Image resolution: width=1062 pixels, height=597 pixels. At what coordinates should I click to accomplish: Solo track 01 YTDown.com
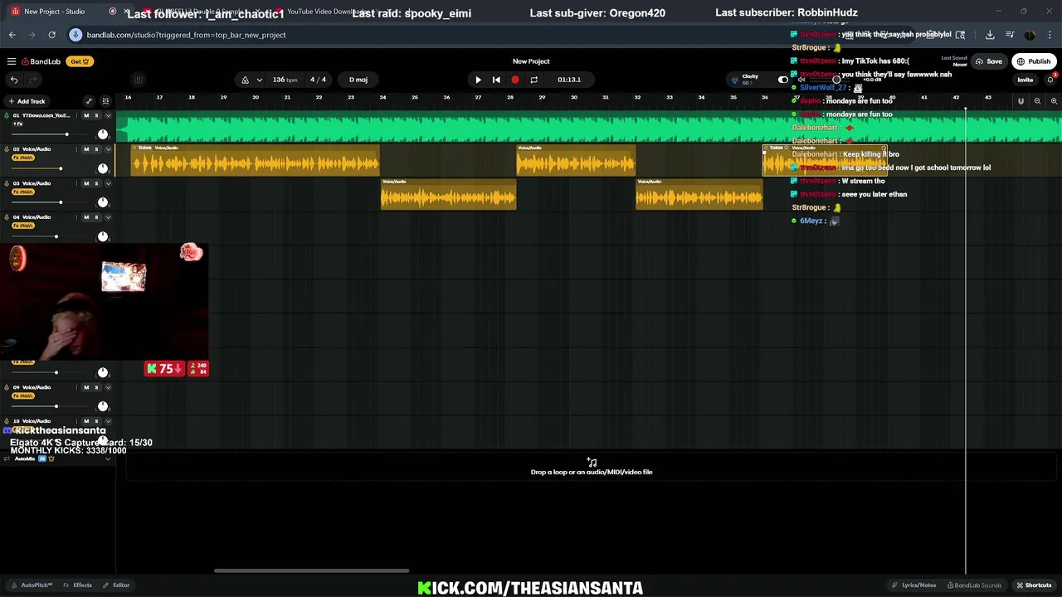[96, 115]
